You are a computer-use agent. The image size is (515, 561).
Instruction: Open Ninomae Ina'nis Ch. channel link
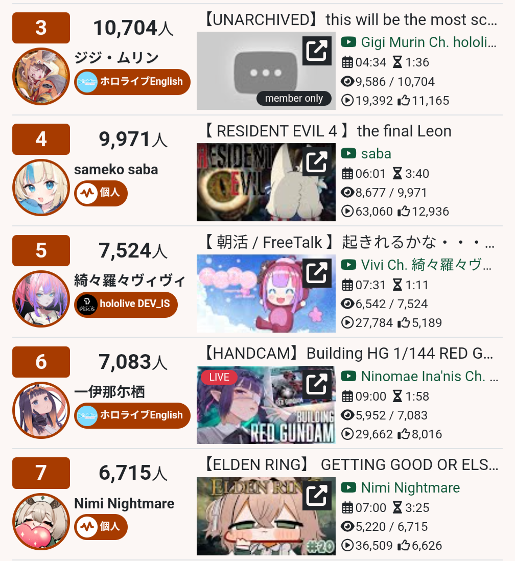click(419, 376)
